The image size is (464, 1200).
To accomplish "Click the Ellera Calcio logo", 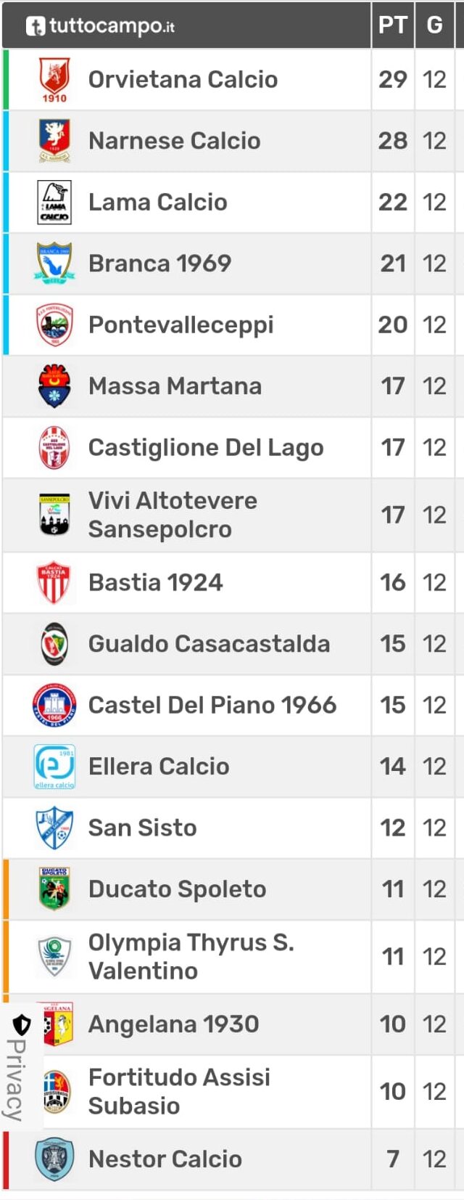I will pyautogui.click(x=54, y=767).
